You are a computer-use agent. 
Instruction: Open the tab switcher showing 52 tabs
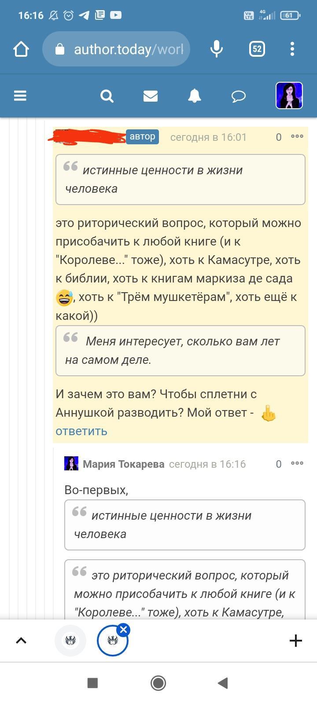click(x=257, y=49)
